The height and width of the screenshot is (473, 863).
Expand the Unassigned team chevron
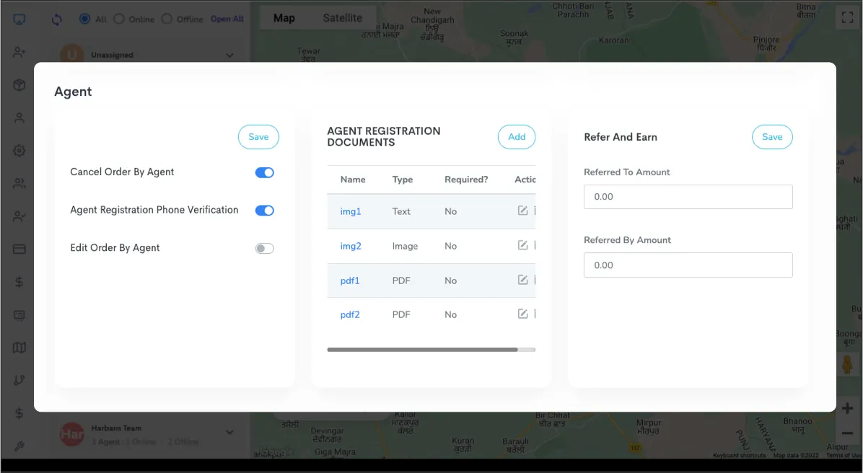[x=229, y=56]
